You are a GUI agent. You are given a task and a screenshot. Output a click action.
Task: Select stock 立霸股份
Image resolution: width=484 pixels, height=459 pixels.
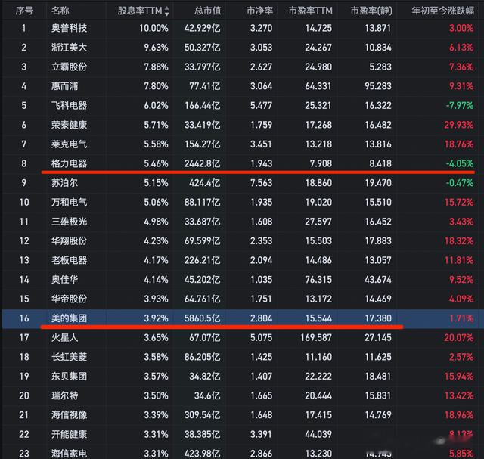click(69, 67)
